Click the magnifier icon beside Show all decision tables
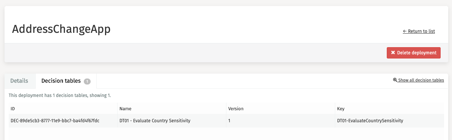The image size is (452, 140). pos(395,80)
